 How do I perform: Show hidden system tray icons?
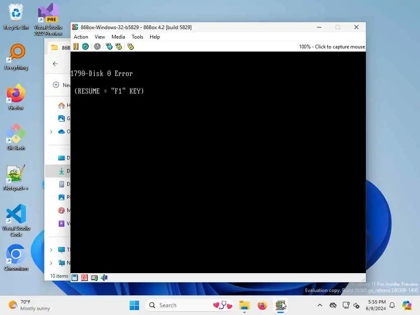coord(320,305)
